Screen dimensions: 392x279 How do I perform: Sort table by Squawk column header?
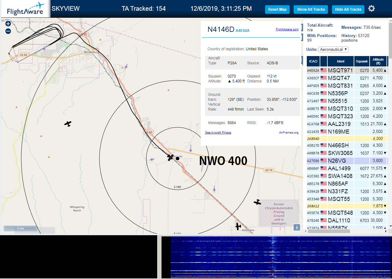(x=362, y=61)
